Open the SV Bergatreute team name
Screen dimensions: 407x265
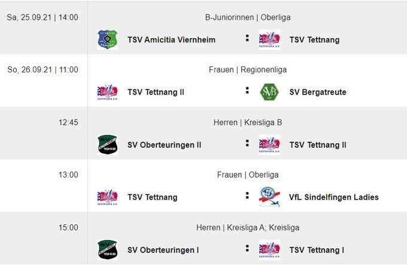coord(317,92)
